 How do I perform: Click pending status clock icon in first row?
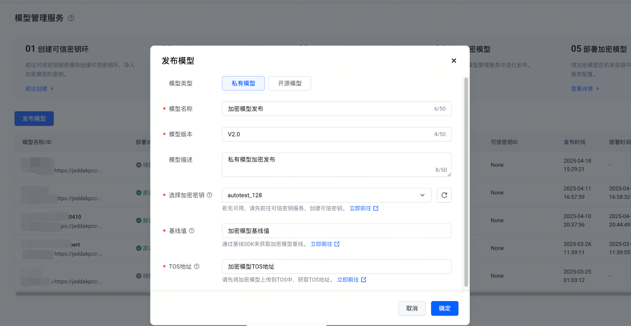click(x=139, y=165)
